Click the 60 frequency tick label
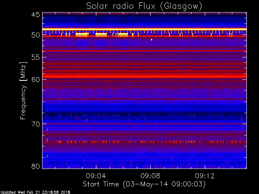 click(x=36, y=79)
